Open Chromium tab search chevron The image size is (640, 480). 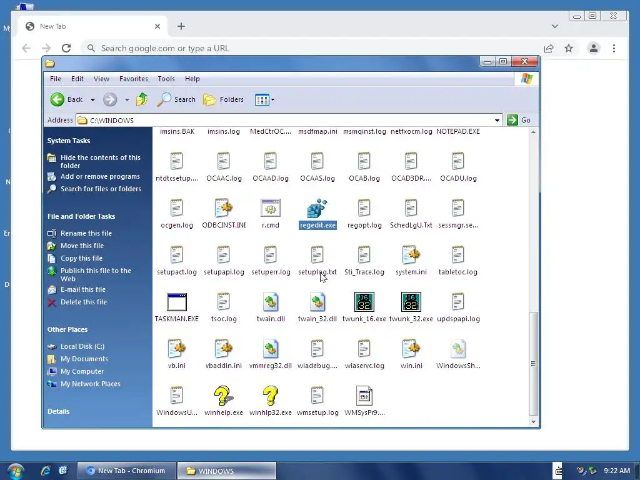[555, 26]
